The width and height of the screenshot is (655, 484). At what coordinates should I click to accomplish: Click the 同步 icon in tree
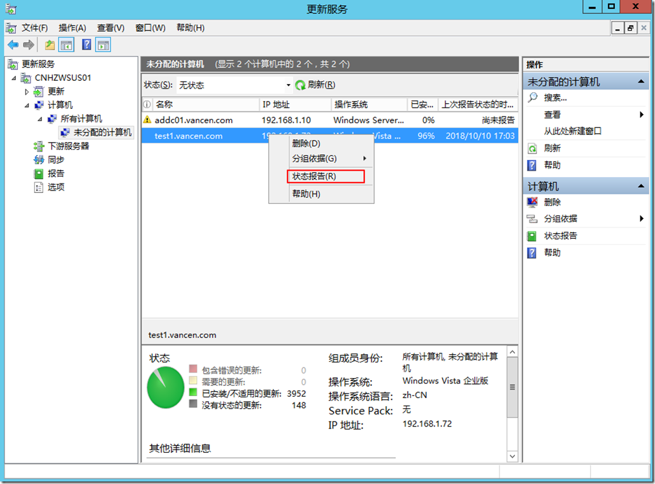coord(39,160)
